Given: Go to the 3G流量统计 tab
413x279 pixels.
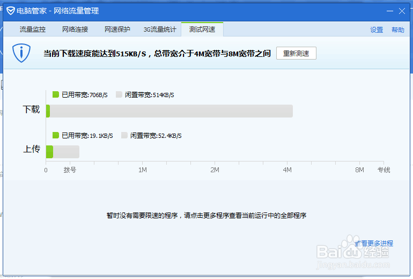Looking at the screenshot, I should (x=160, y=30).
